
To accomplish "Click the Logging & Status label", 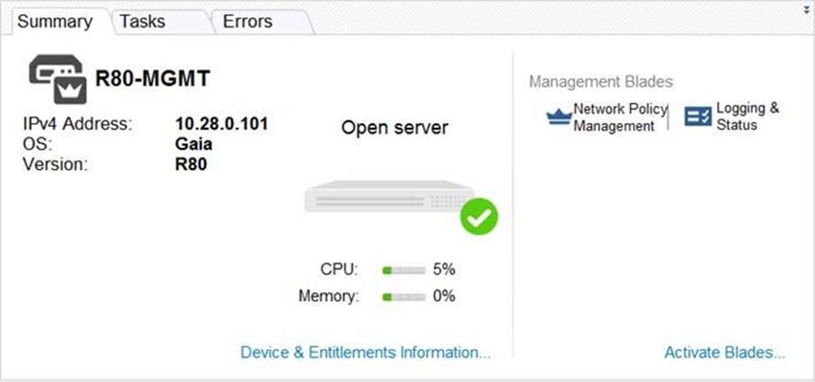I will [x=747, y=116].
